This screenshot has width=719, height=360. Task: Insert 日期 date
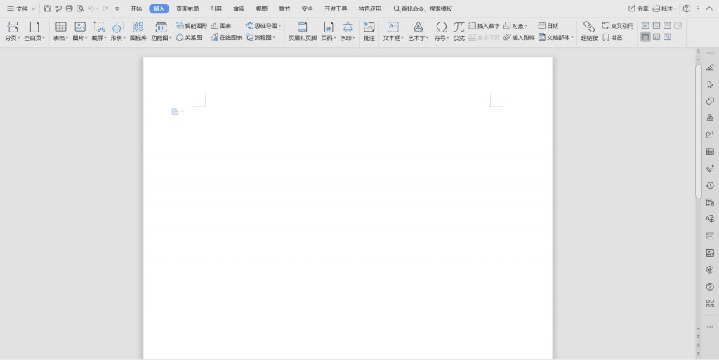click(548, 26)
